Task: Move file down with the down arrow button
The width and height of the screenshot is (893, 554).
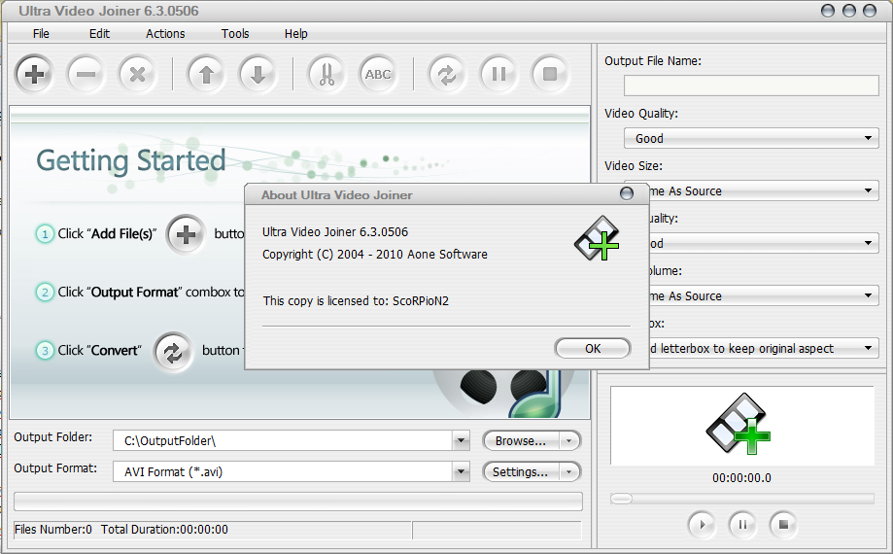Action: click(x=258, y=74)
